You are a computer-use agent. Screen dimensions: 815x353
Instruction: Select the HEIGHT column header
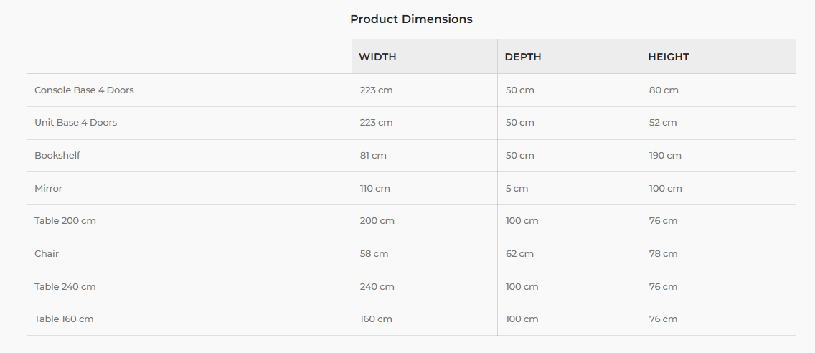(x=718, y=57)
